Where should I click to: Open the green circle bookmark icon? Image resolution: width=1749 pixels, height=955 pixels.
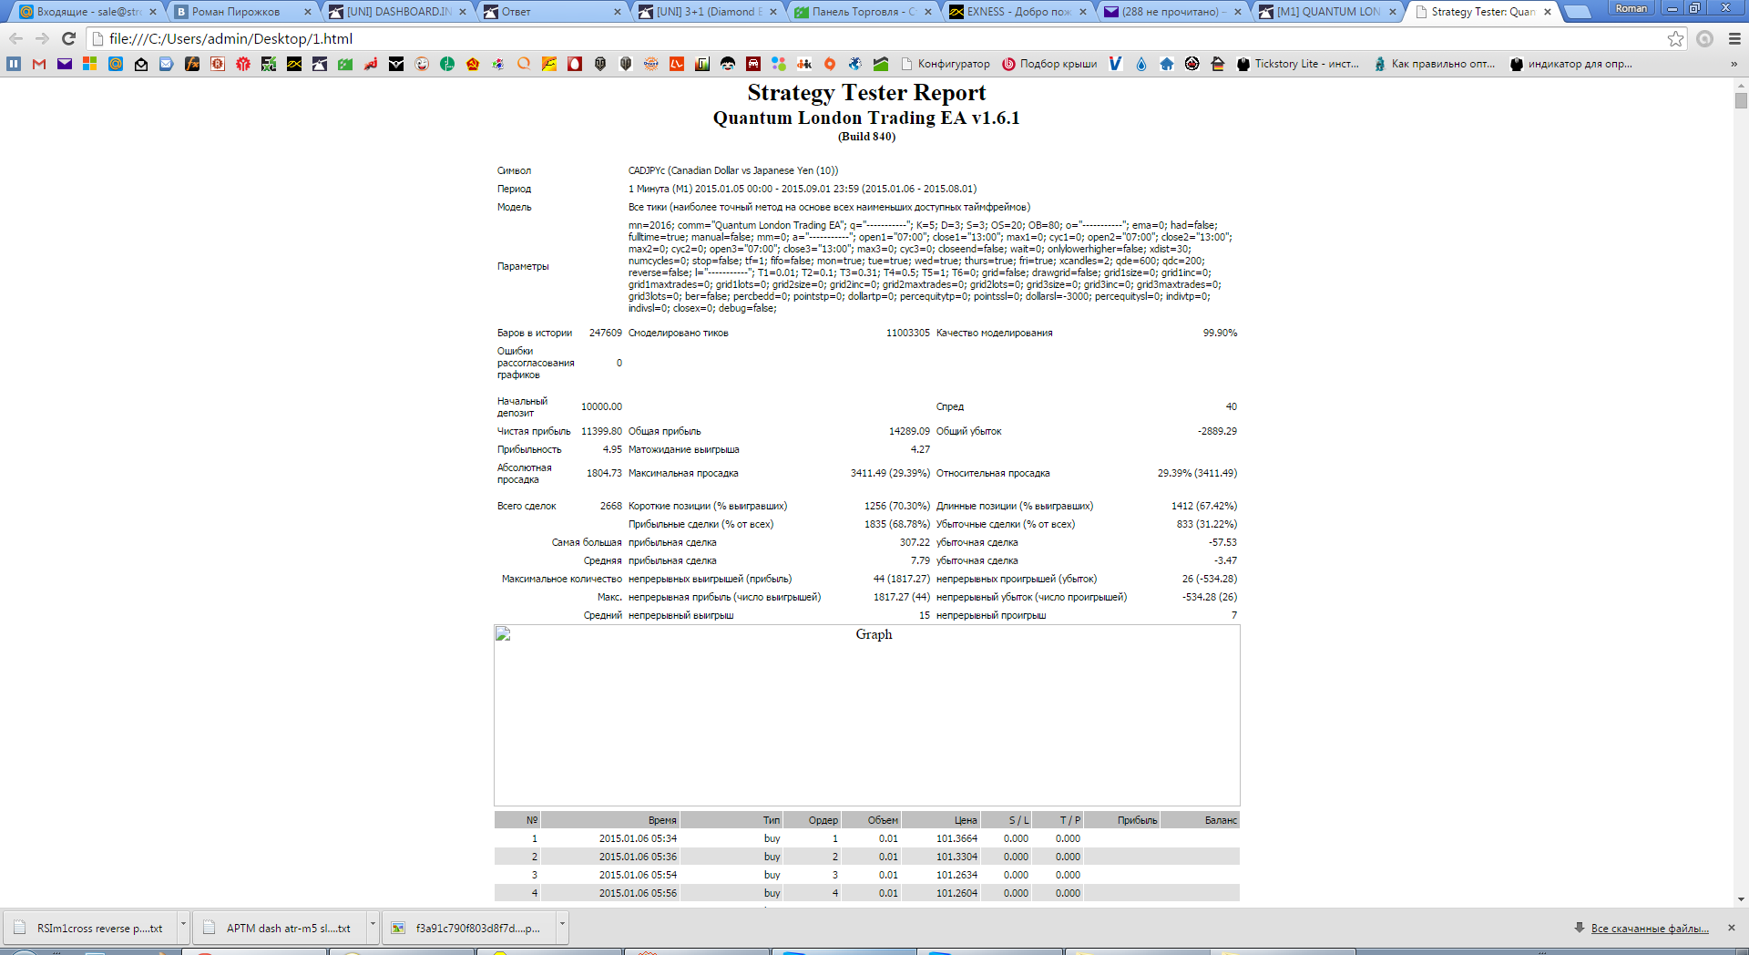pyautogui.click(x=447, y=64)
